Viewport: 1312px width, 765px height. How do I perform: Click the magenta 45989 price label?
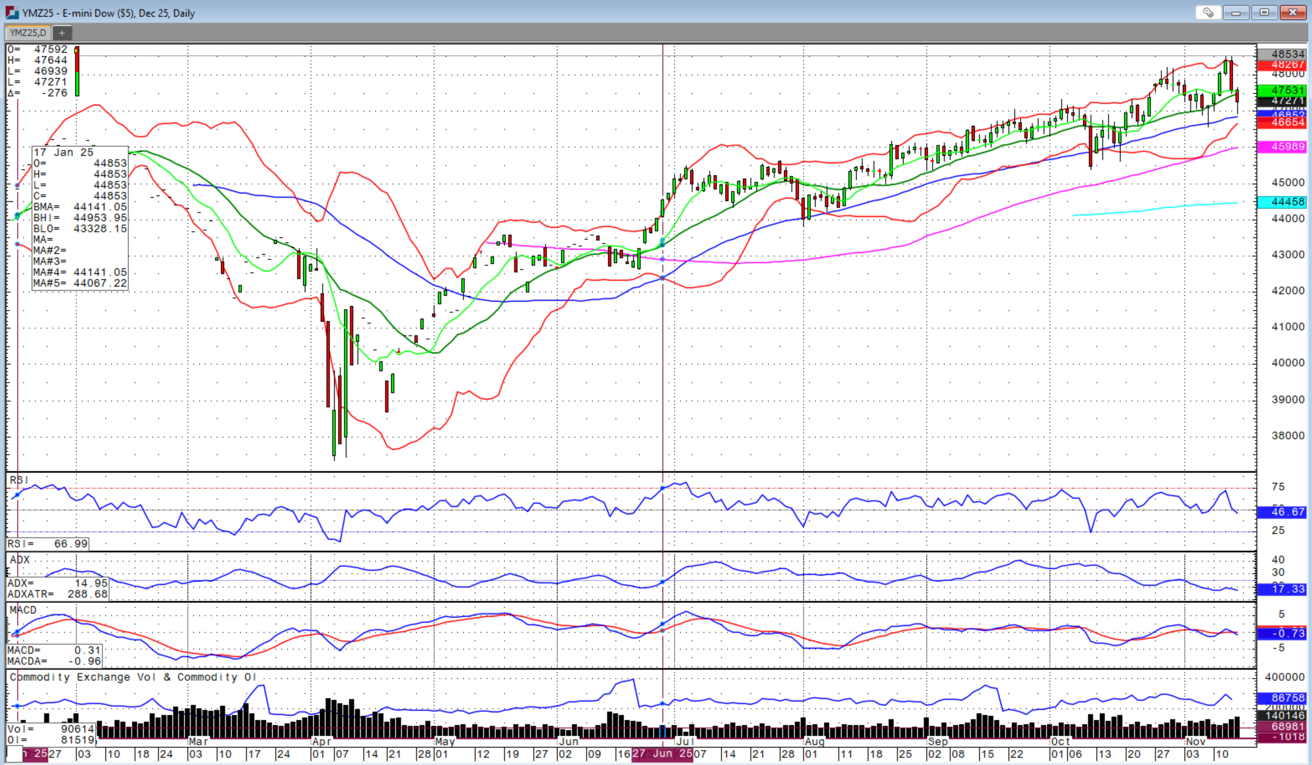[x=1282, y=146]
